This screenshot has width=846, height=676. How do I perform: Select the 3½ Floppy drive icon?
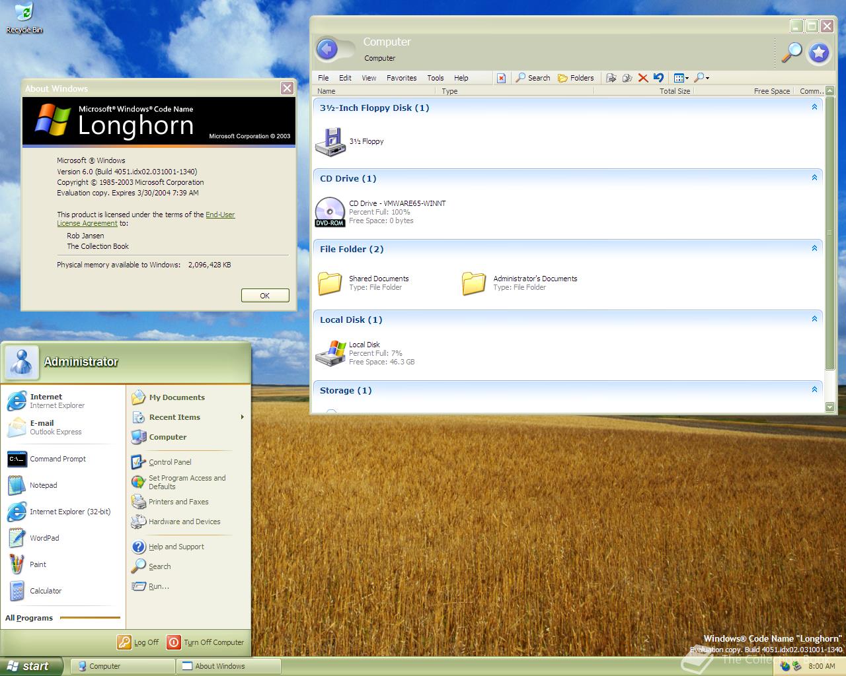tap(330, 142)
